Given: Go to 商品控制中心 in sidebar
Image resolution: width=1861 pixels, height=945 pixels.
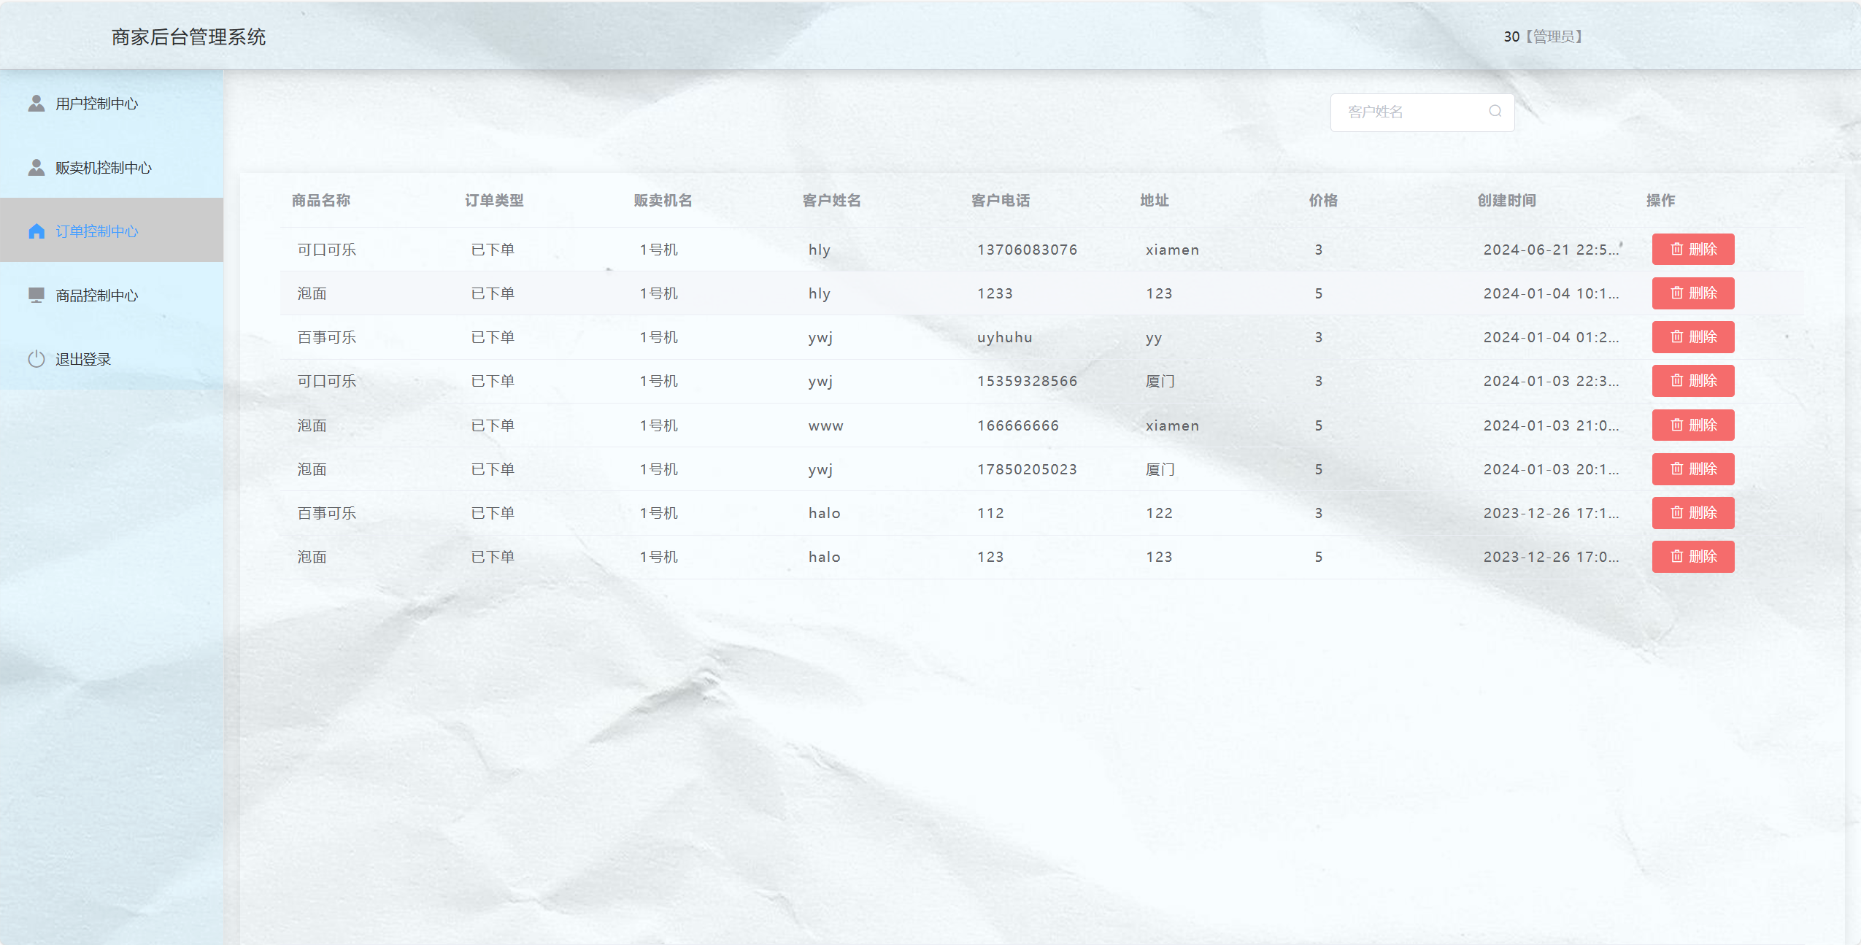Looking at the screenshot, I should click(x=97, y=296).
